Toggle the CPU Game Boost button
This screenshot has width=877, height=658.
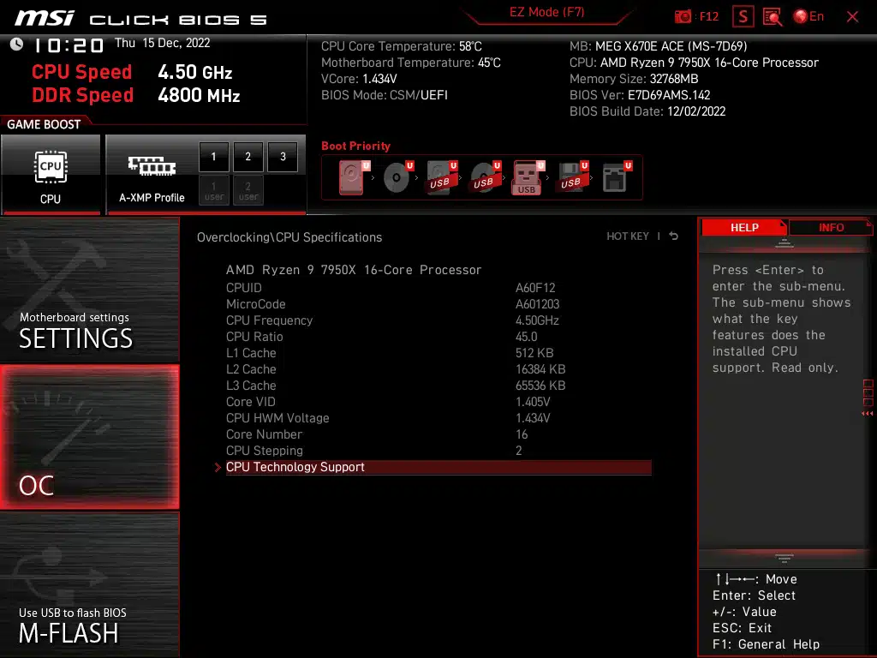tap(51, 174)
